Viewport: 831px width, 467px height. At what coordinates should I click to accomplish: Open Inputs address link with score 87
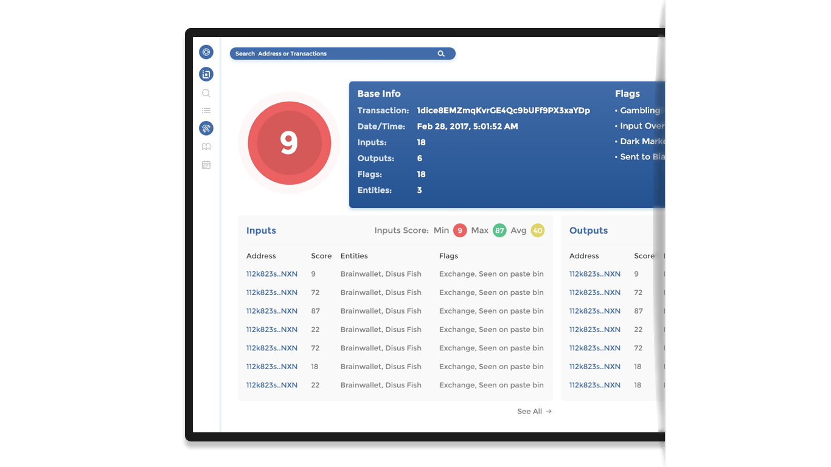coord(272,311)
